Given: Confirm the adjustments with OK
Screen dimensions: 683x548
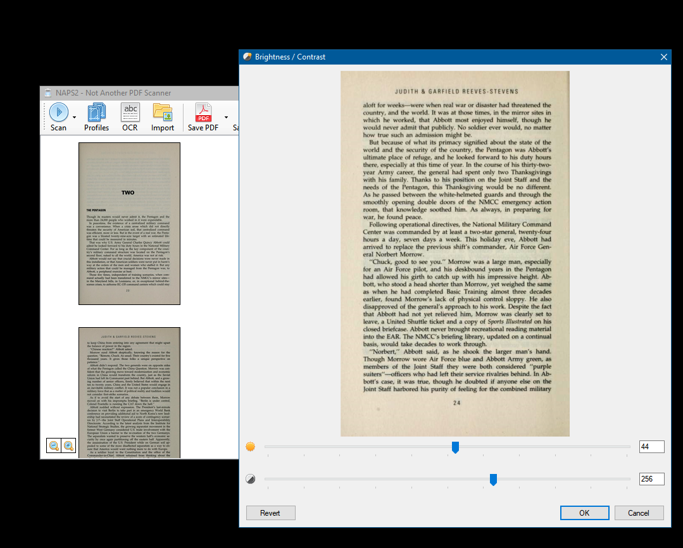Looking at the screenshot, I should [x=584, y=513].
